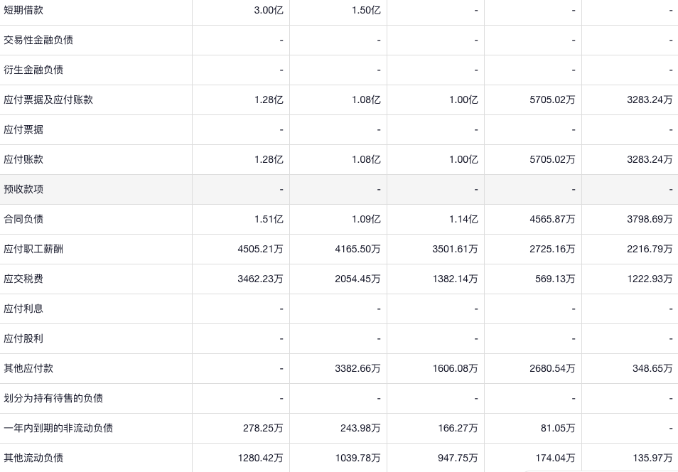Screen dimensions: 678x472
Task: Click the 其他应付款 row label
Action: click(28, 368)
